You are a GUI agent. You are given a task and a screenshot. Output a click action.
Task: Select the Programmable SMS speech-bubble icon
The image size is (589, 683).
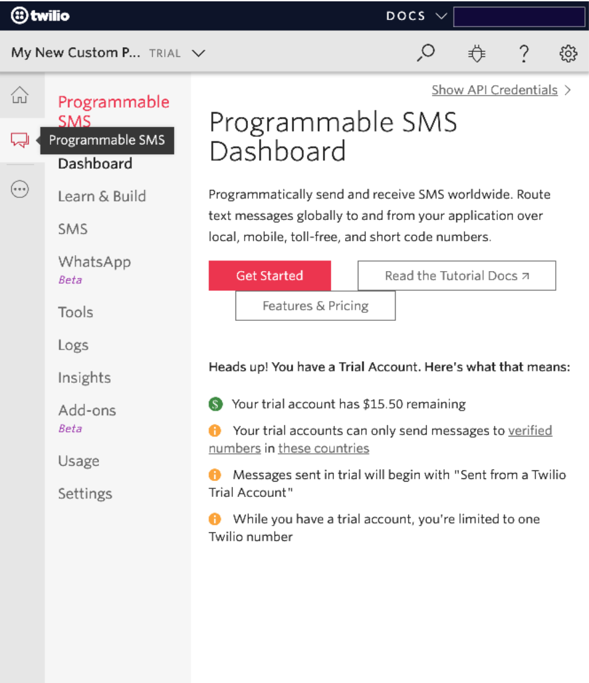[21, 140]
